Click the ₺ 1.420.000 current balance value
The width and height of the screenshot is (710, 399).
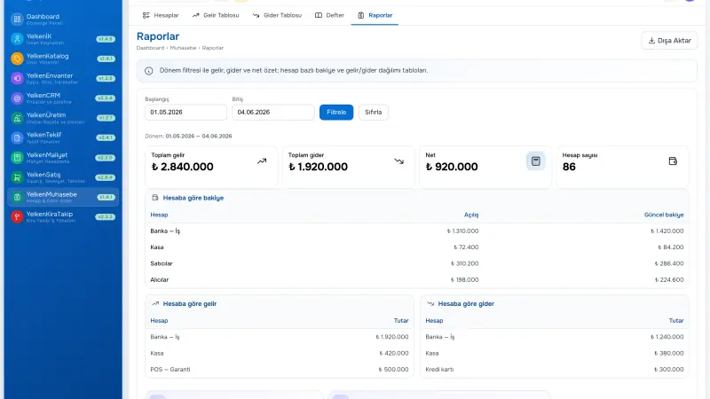click(667, 231)
